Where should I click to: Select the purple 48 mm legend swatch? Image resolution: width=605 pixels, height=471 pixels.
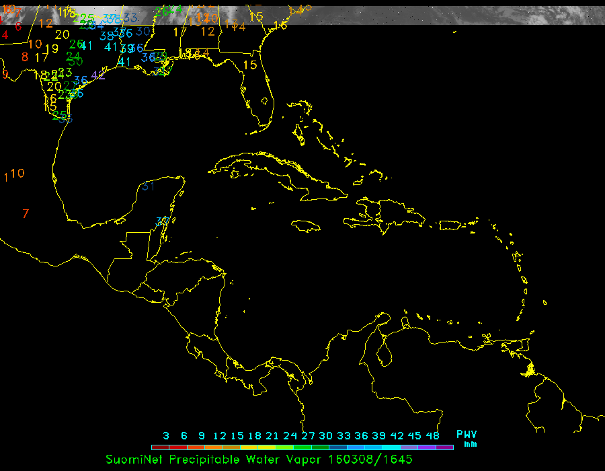tap(444, 447)
